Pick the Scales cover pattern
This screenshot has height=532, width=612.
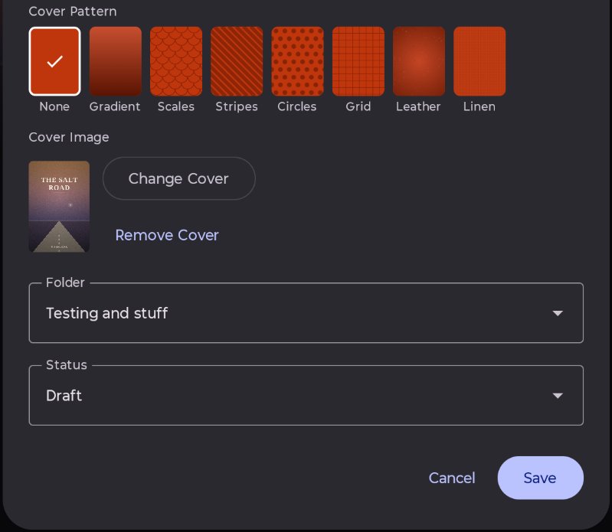pos(176,61)
